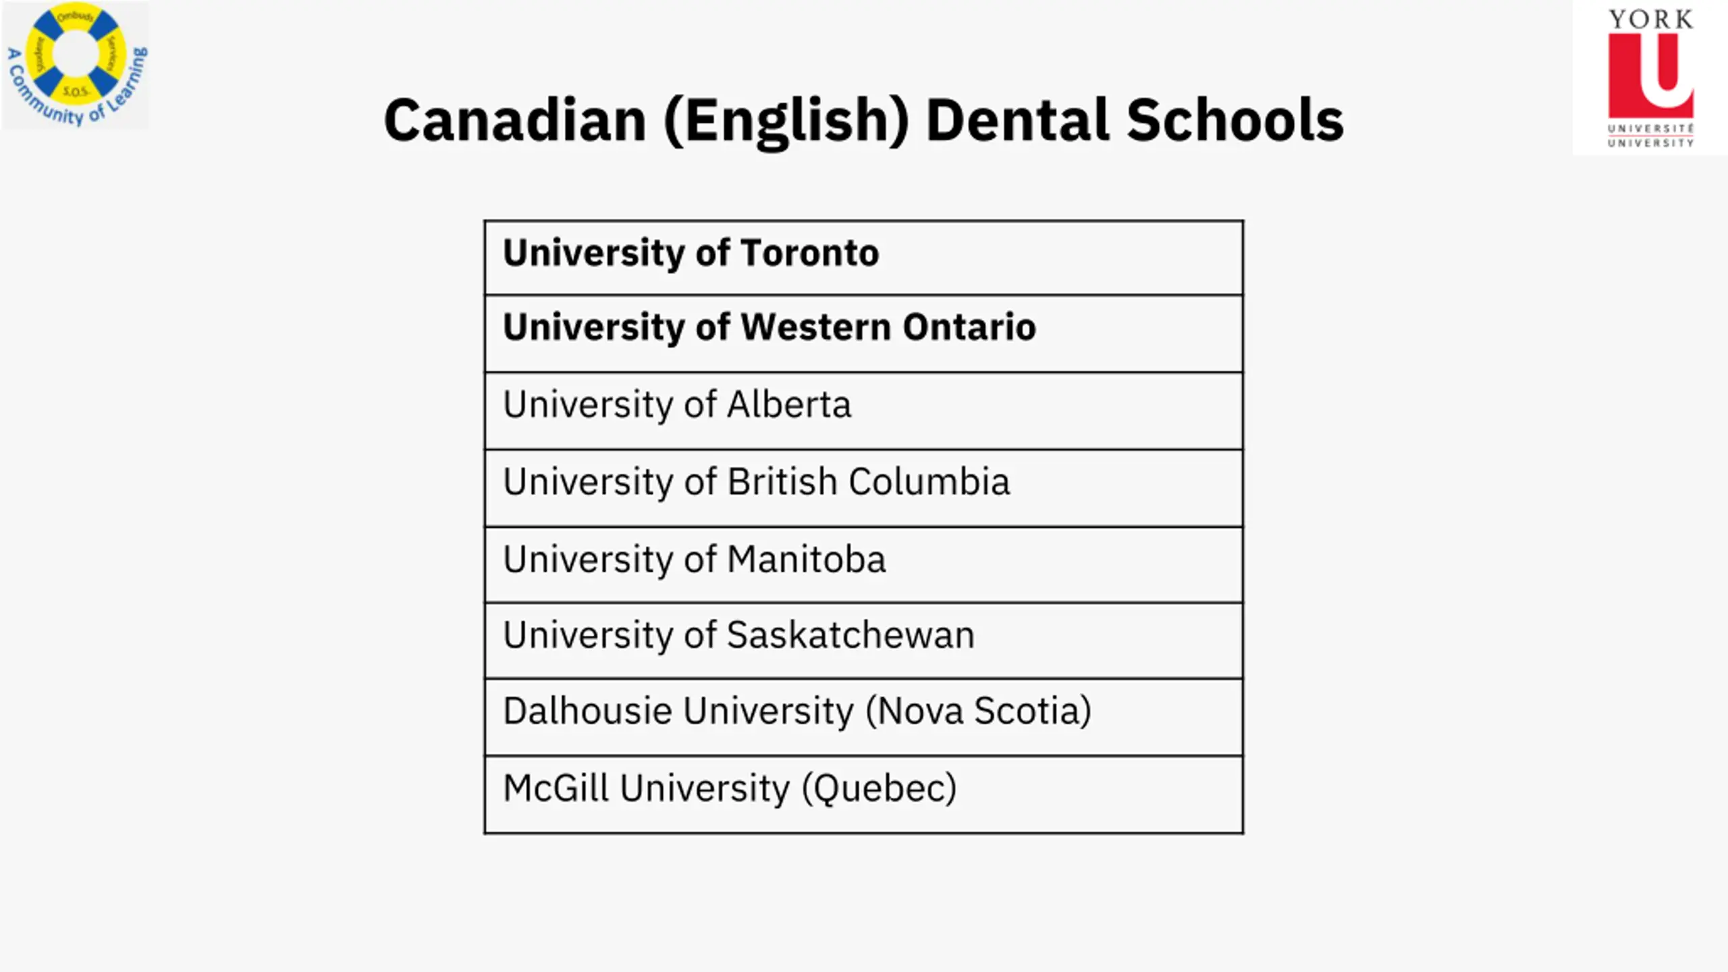Click the University of British Columbia cell
Screen dimensions: 1728x972
coord(863,487)
